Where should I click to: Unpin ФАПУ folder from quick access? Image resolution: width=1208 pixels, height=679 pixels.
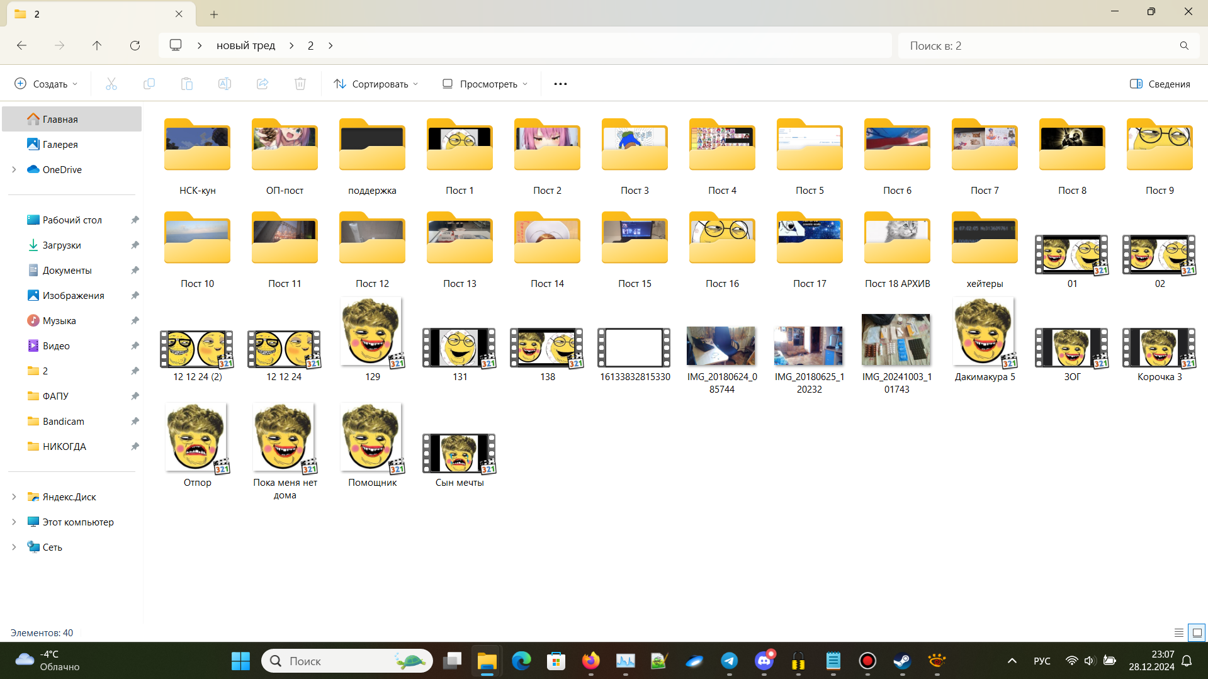click(135, 396)
